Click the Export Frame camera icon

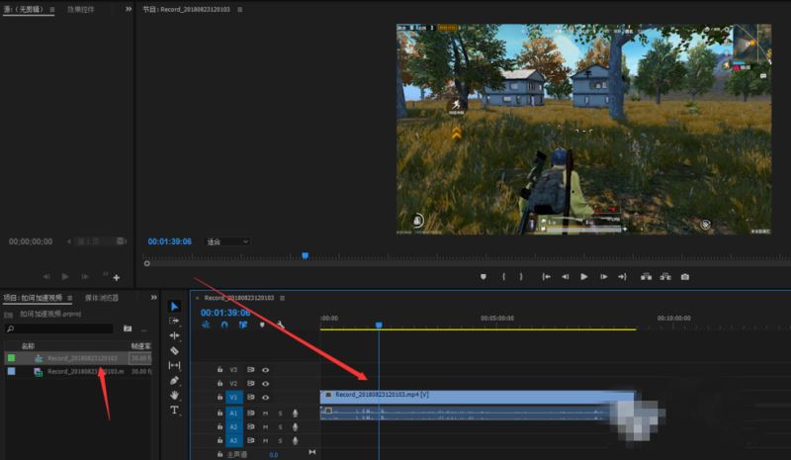pos(684,277)
